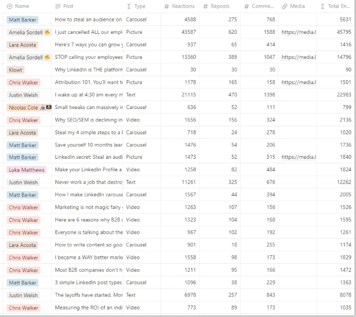
Task: Click Justin Welsh tag in 'I wake up' row
Action: coord(23,95)
